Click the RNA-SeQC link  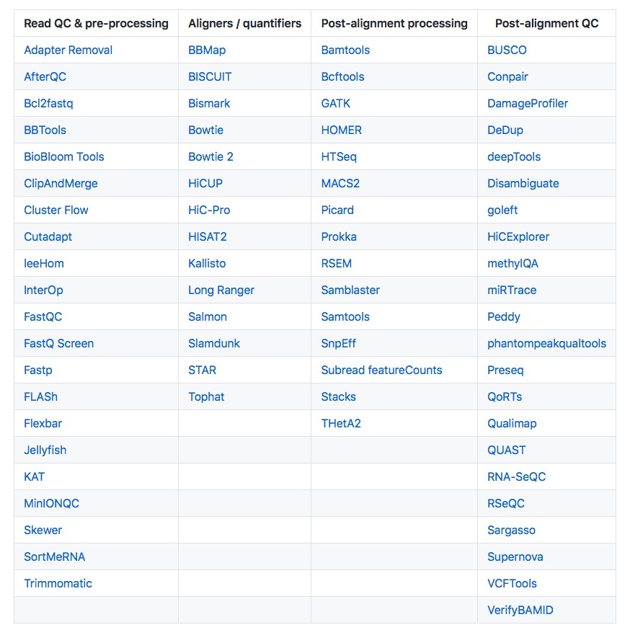pyautogui.click(x=517, y=476)
